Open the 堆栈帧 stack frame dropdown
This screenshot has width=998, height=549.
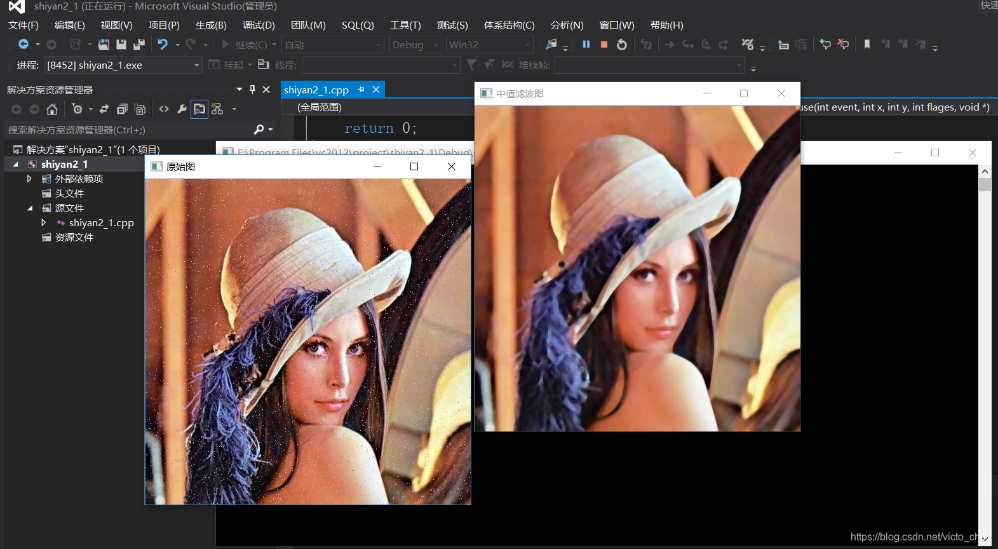pos(649,65)
